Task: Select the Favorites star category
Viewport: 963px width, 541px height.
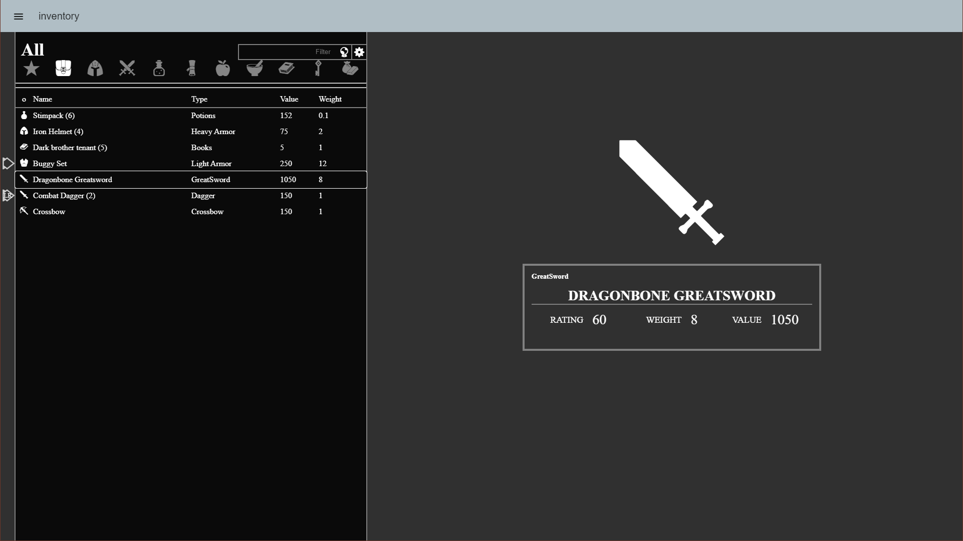Action: tap(31, 69)
